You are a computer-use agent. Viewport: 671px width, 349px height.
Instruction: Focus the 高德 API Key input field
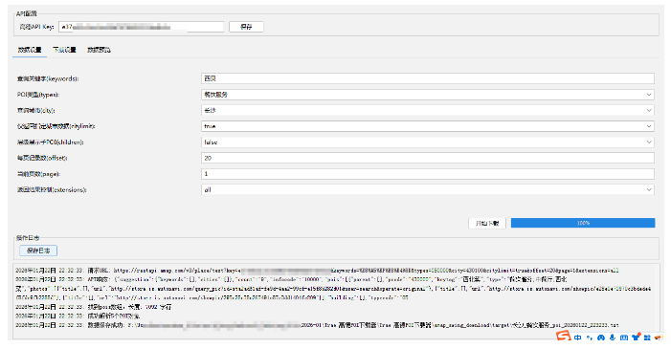[x=142, y=27]
